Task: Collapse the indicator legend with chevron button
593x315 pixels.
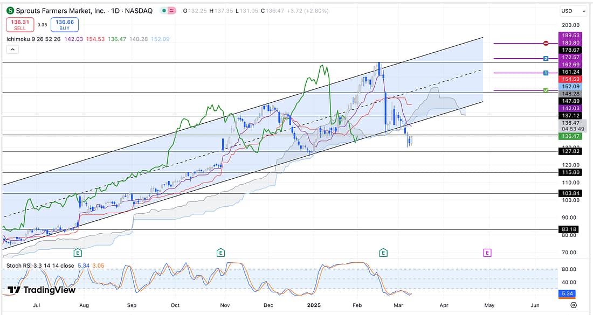Action: click(12, 49)
